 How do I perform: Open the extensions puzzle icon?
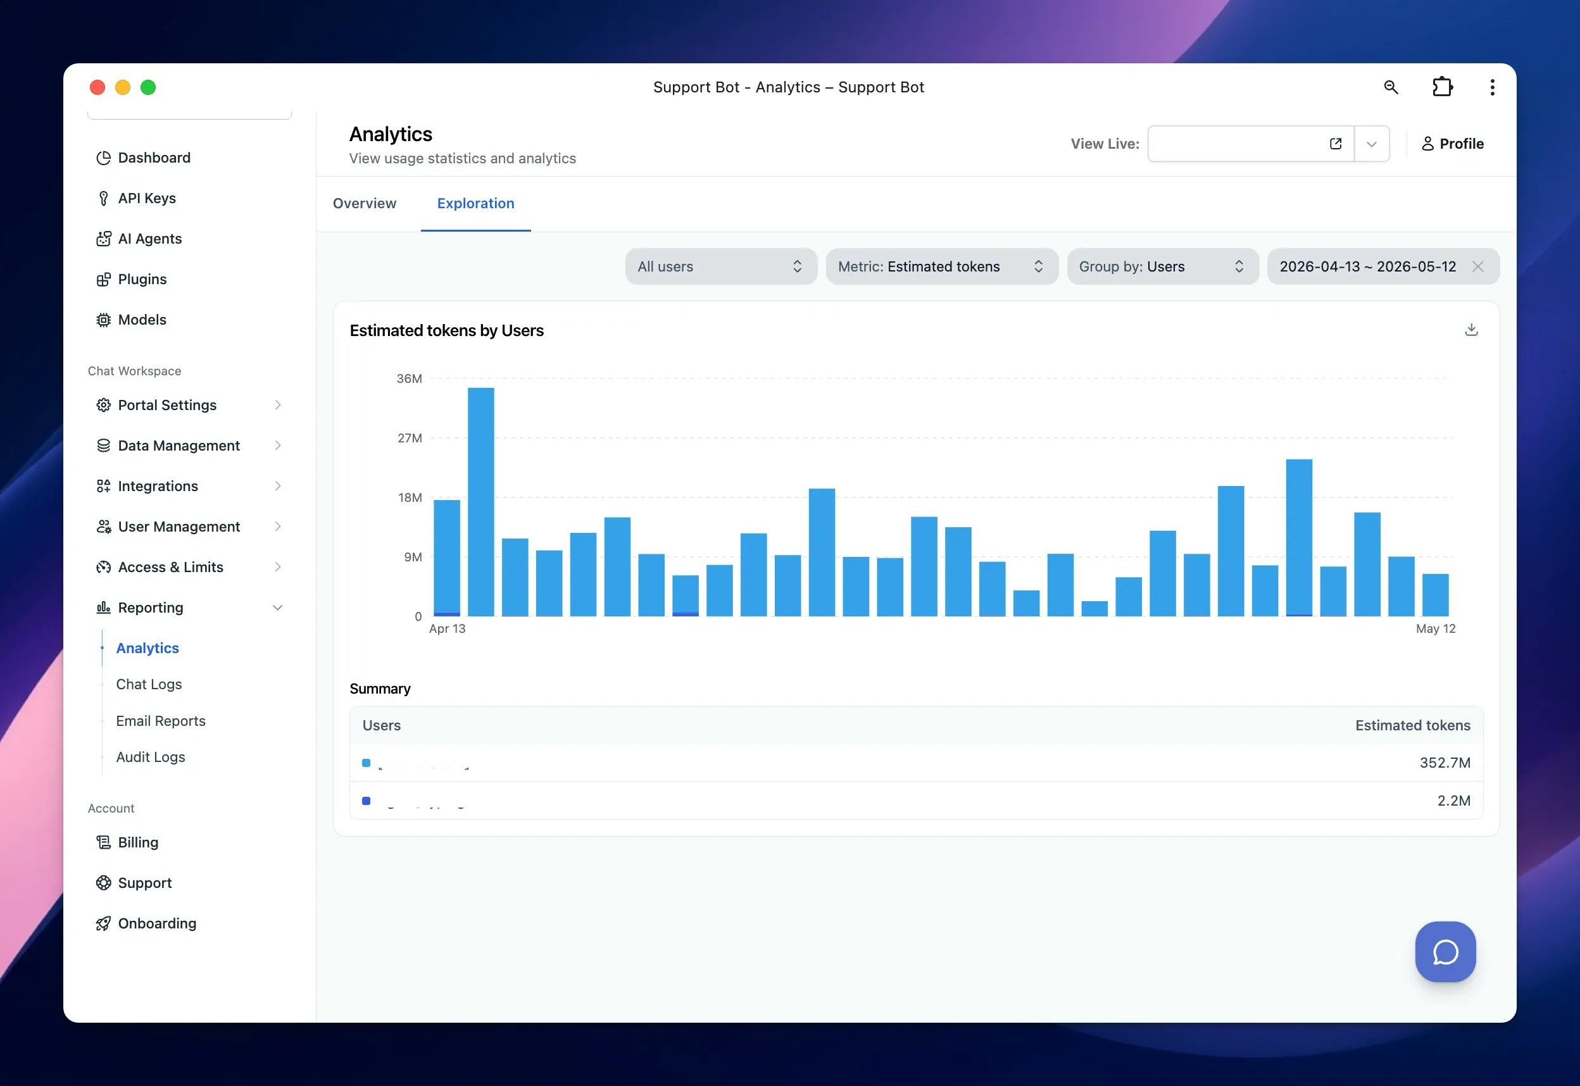[x=1443, y=87]
